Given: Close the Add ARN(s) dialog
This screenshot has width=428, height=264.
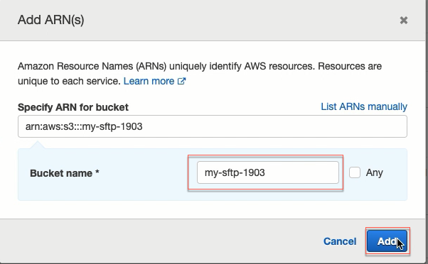Looking at the screenshot, I should [x=404, y=20].
